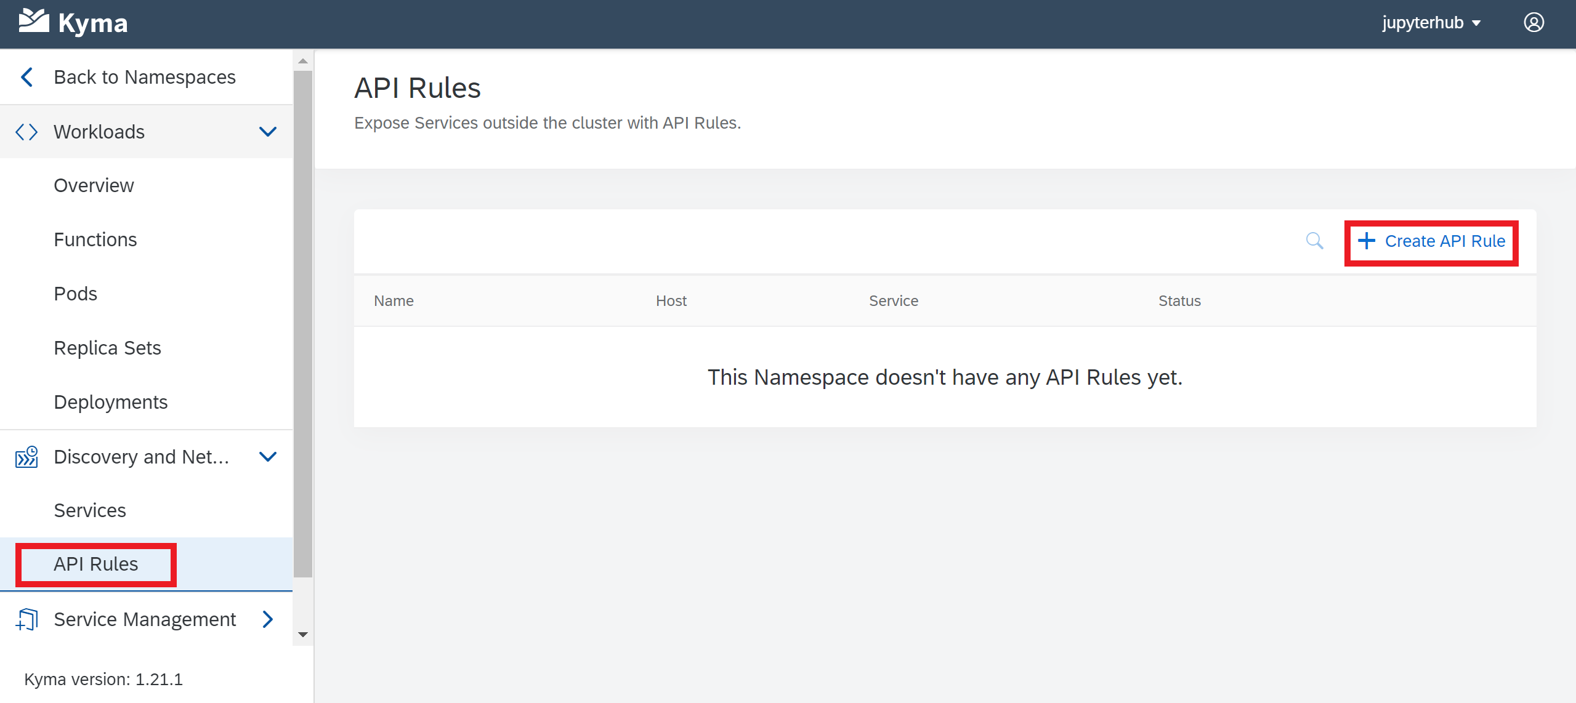This screenshot has height=703, width=1576.
Task: Click the Host column header
Action: [671, 301]
